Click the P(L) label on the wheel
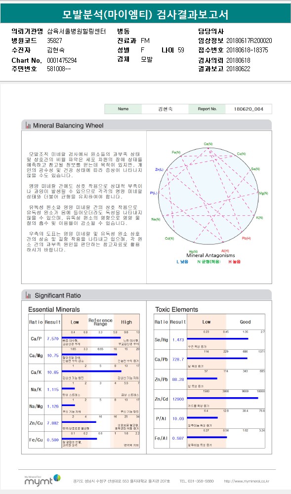This screenshot has height=494, width=291. click(153, 193)
